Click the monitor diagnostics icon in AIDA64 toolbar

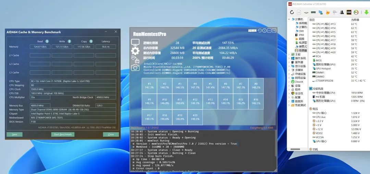pyautogui.click(x=320, y=12)
